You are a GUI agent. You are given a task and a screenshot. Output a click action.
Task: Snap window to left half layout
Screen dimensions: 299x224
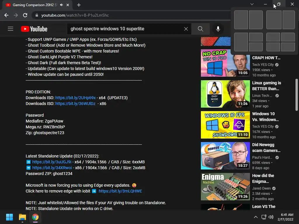pos(241,20)
